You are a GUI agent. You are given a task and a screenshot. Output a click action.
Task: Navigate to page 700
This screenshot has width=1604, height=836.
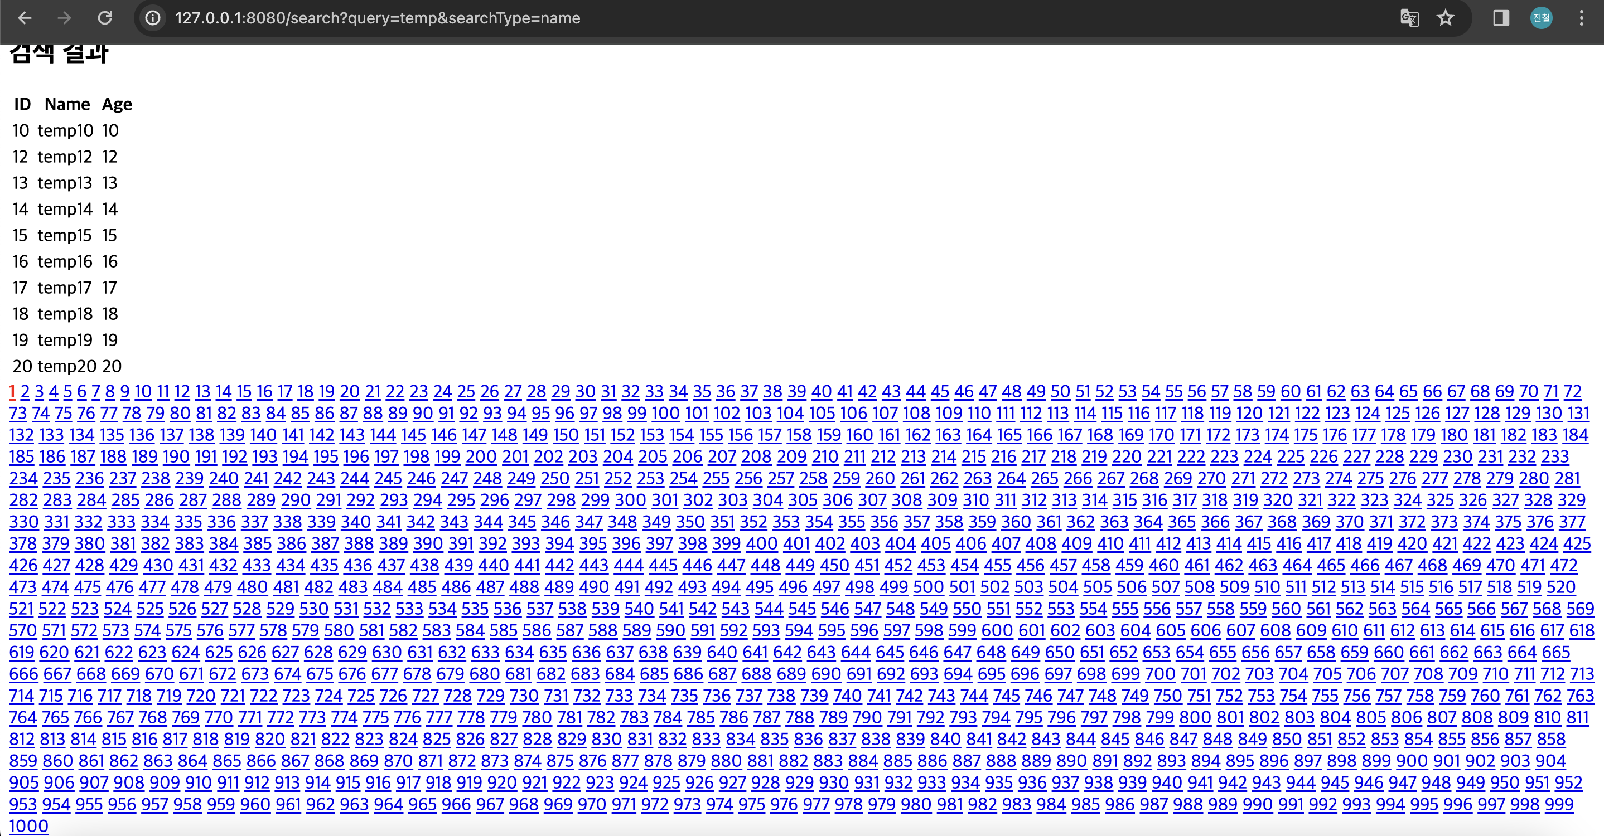tap(1159, 675)
